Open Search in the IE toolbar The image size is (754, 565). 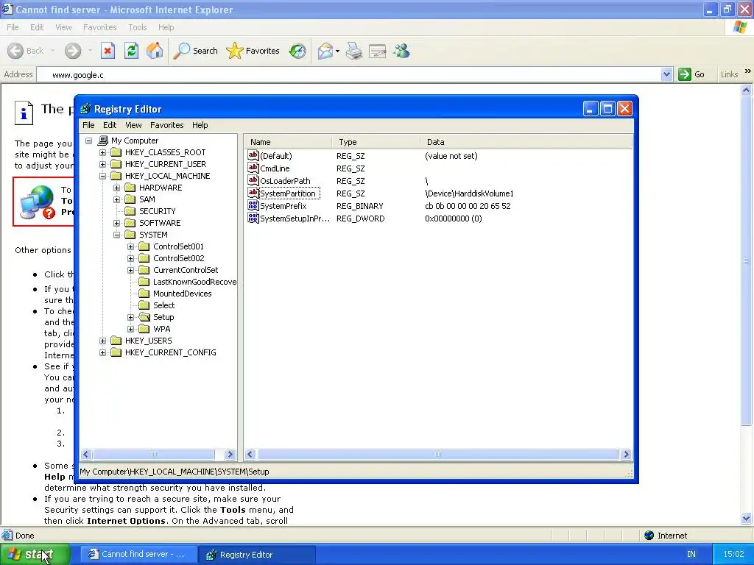pos(195,51)
